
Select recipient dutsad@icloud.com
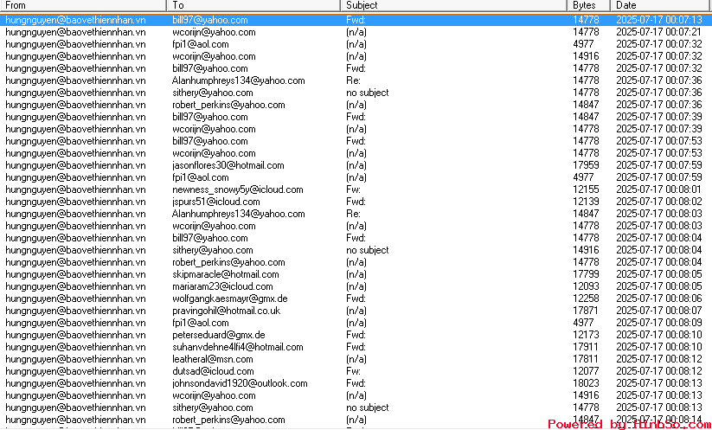point(213,371)
